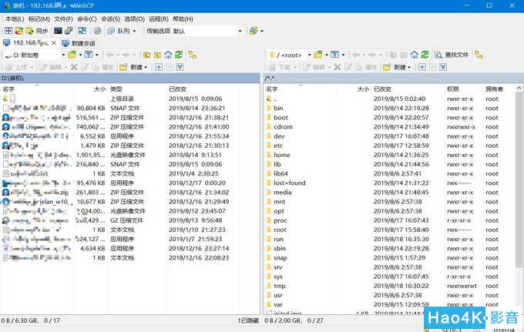Click the 同步 synchronize button
Viewport: 524px width, 332px height.
(x=37, y=31)
